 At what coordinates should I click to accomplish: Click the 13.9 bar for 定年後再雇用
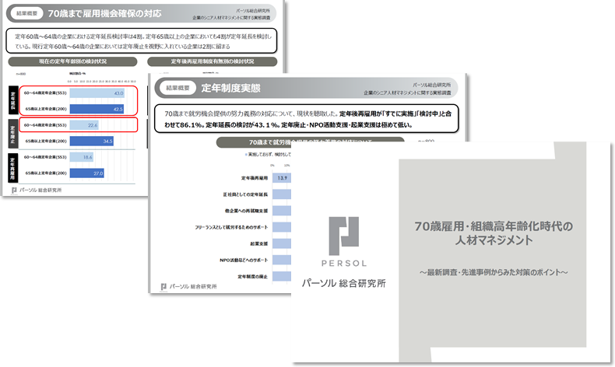(x=280, y=178)
